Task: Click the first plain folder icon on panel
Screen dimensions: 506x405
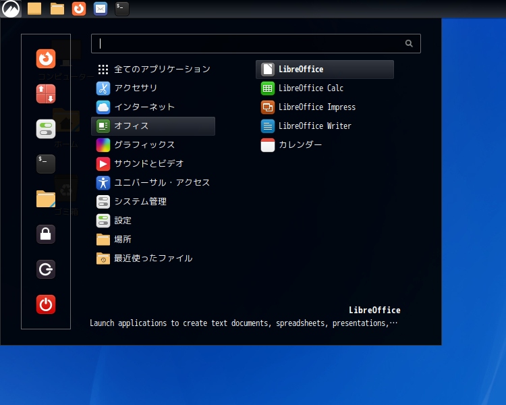Action: [x=34, y=9]
